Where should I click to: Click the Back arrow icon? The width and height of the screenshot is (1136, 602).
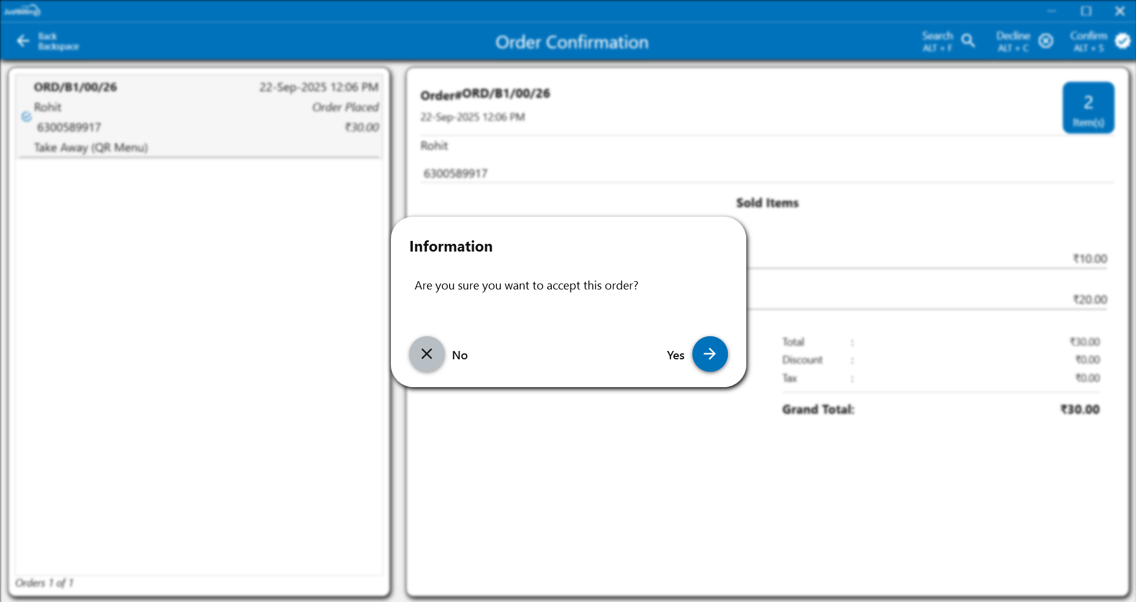(24, 41)
